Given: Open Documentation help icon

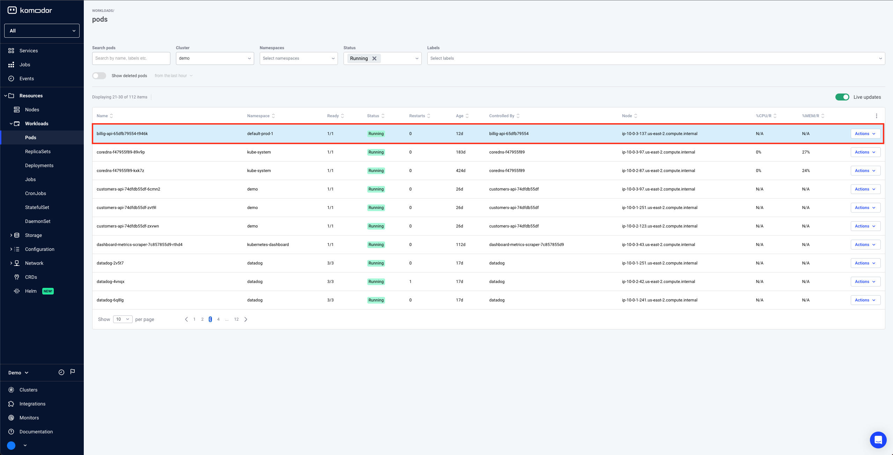Looking at the screenshot, I should tap(11, 432).
